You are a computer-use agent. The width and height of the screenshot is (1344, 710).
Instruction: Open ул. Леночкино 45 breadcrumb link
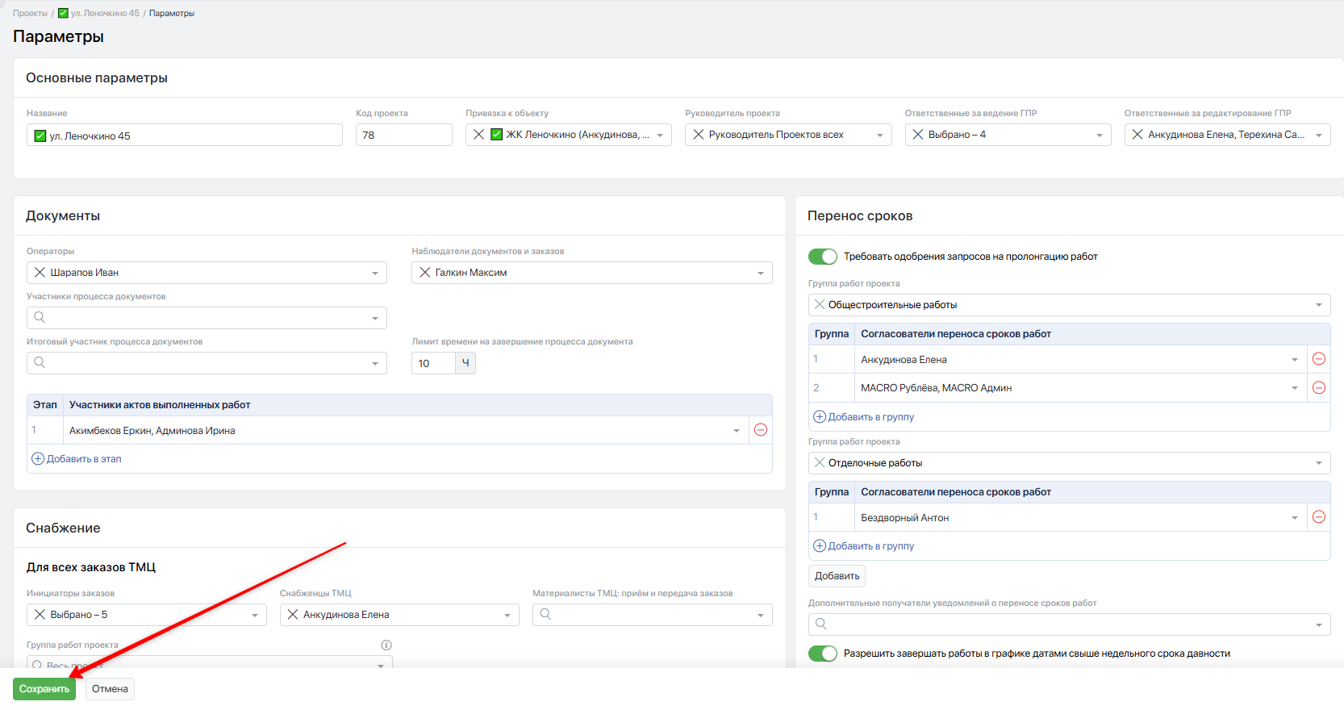(x=104, y=14)
